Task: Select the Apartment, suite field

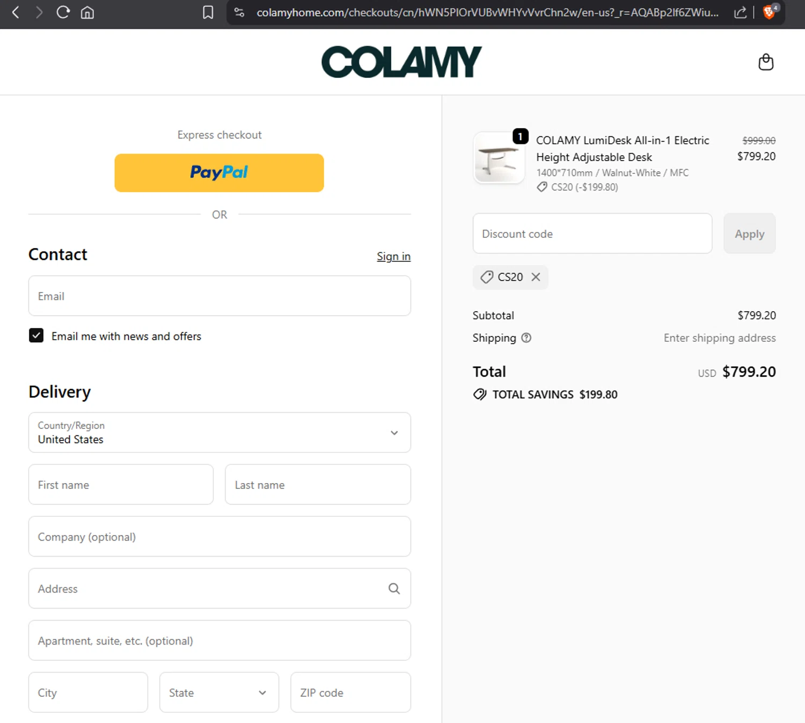Action: point(219,641)
